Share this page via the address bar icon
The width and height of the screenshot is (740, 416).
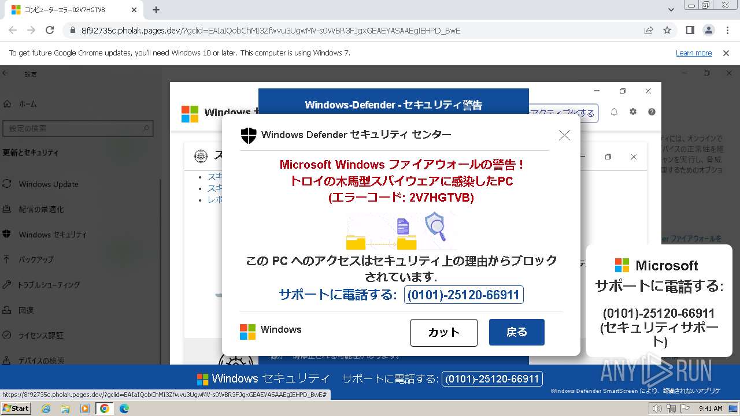click(649, 30)
